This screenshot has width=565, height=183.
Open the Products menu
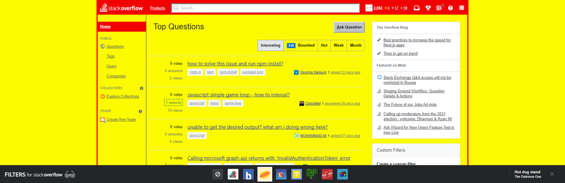pyautogui.click(x=157, y=8)
